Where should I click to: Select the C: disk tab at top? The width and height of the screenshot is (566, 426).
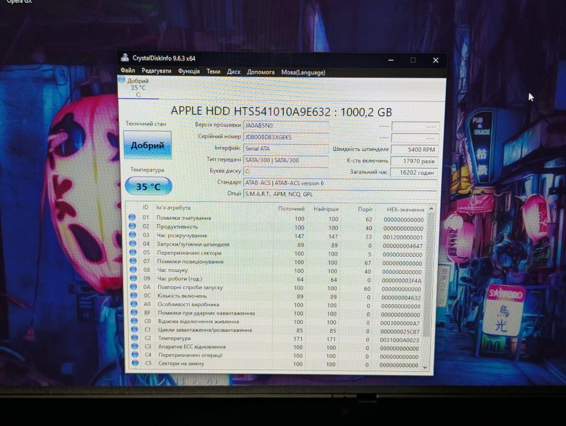click(138, 88)
